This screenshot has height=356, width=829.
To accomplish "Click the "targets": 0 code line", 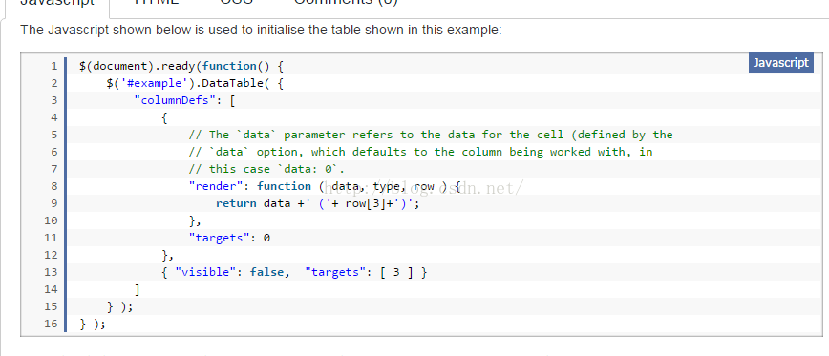I will pyautogui.click(x=229, y=239).
